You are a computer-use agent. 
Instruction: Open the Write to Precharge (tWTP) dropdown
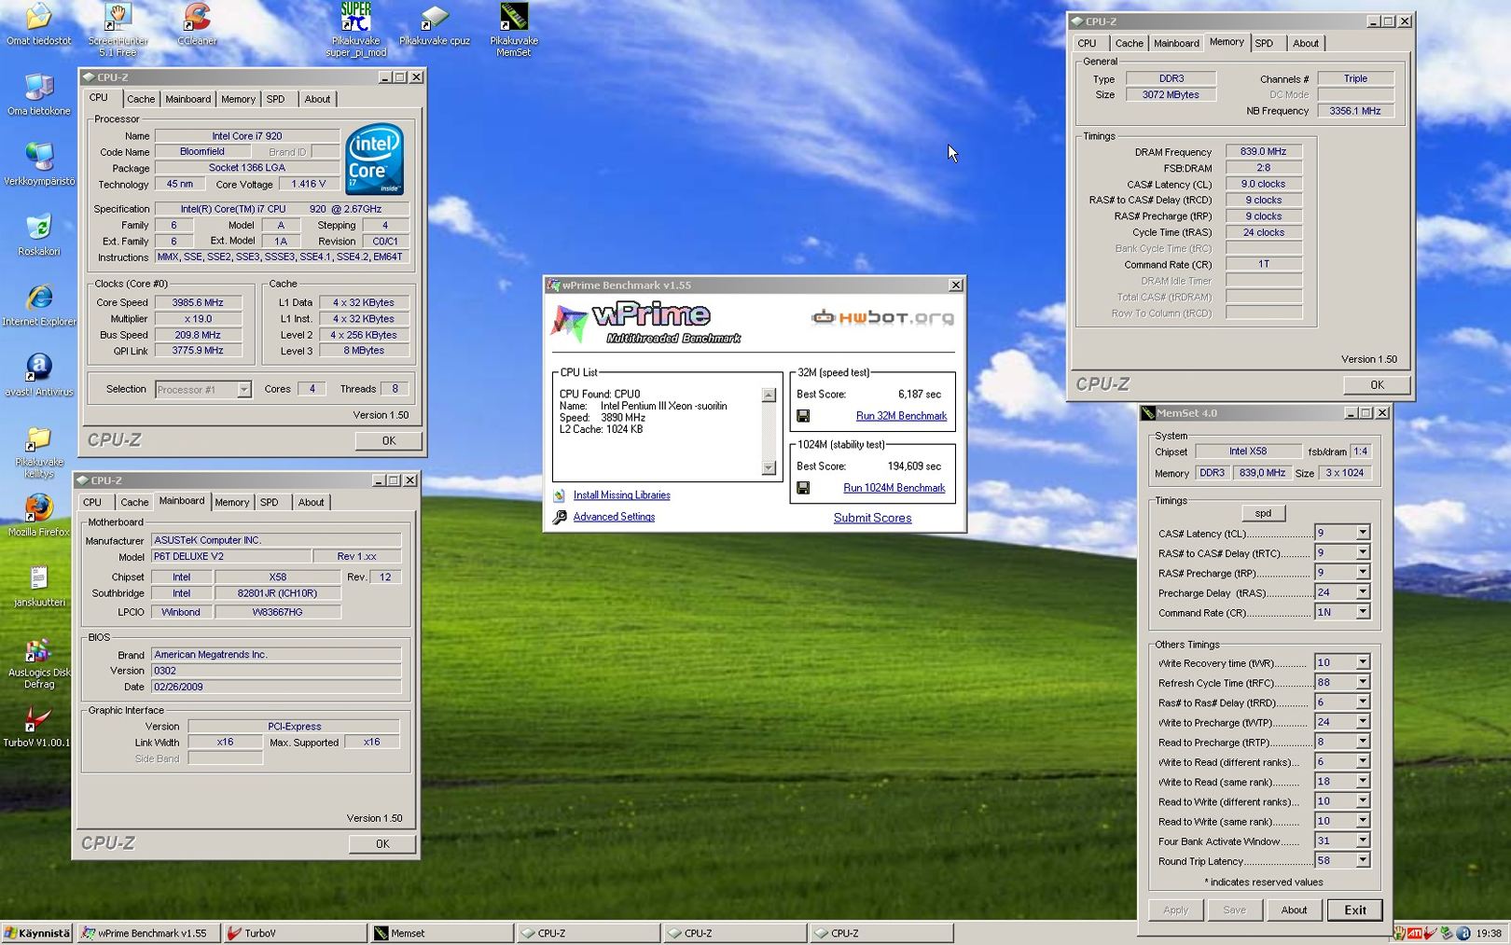tap(1363, 722)
